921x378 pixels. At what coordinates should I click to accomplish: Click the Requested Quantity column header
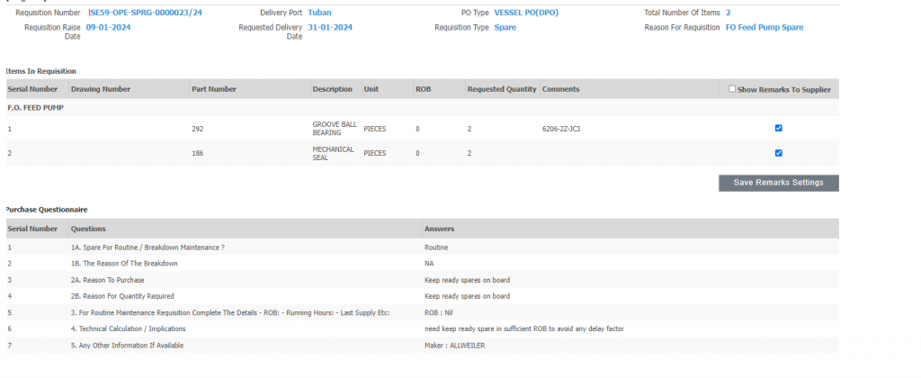point(501,89)
